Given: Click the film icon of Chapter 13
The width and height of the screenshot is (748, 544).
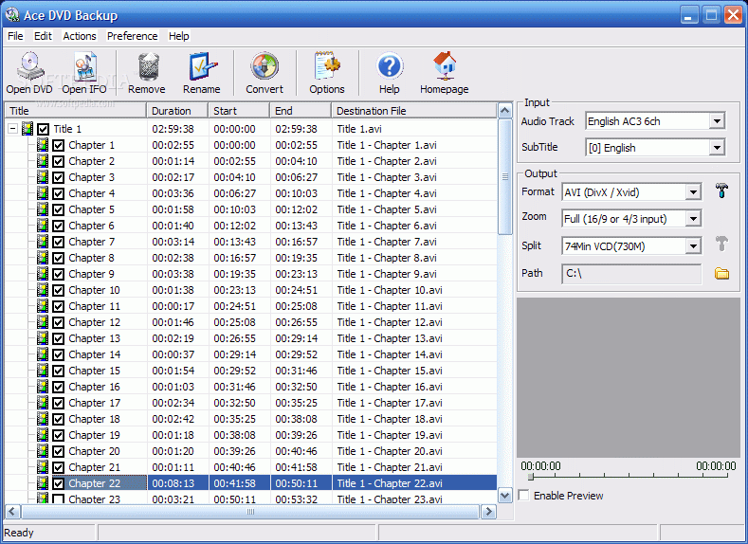Looking at the screenshot, I should coord(43,338).
